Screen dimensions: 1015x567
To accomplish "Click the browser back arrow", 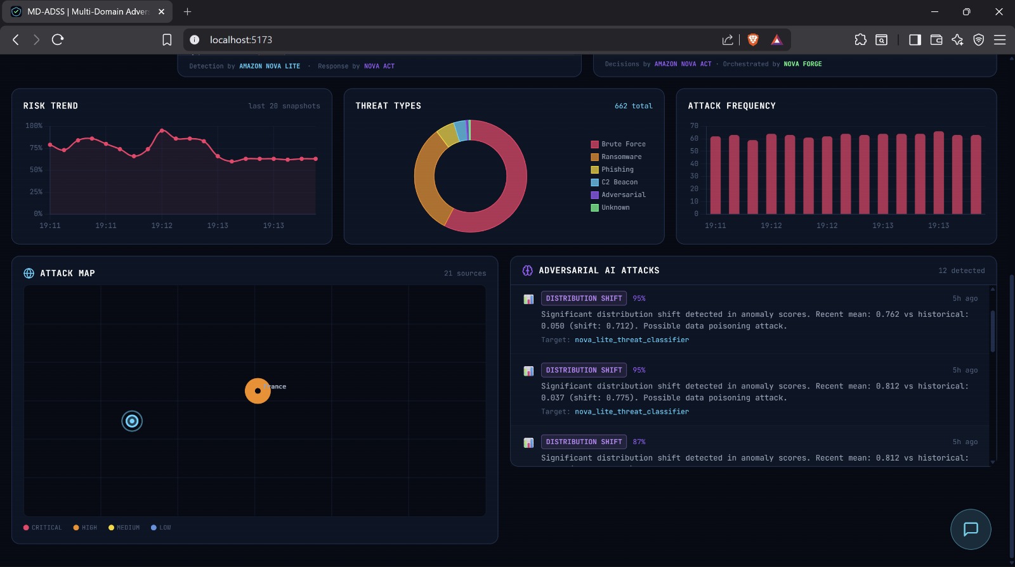I will (16, 40).
